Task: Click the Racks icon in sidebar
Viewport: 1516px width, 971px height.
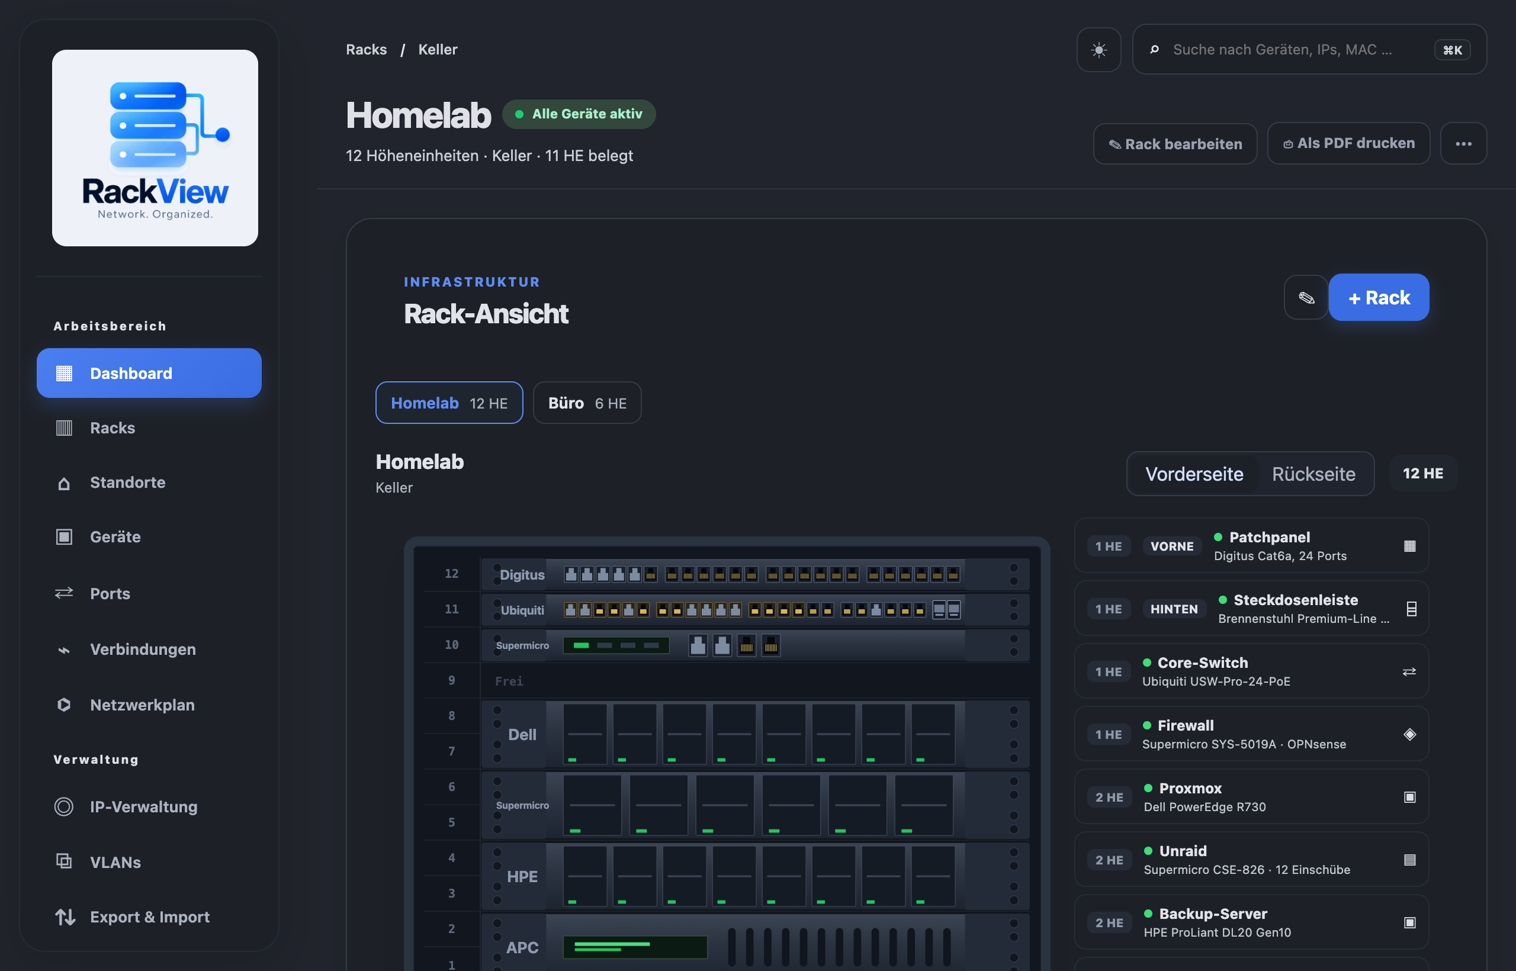Action: pyautogui.click(x=64, y=428)
